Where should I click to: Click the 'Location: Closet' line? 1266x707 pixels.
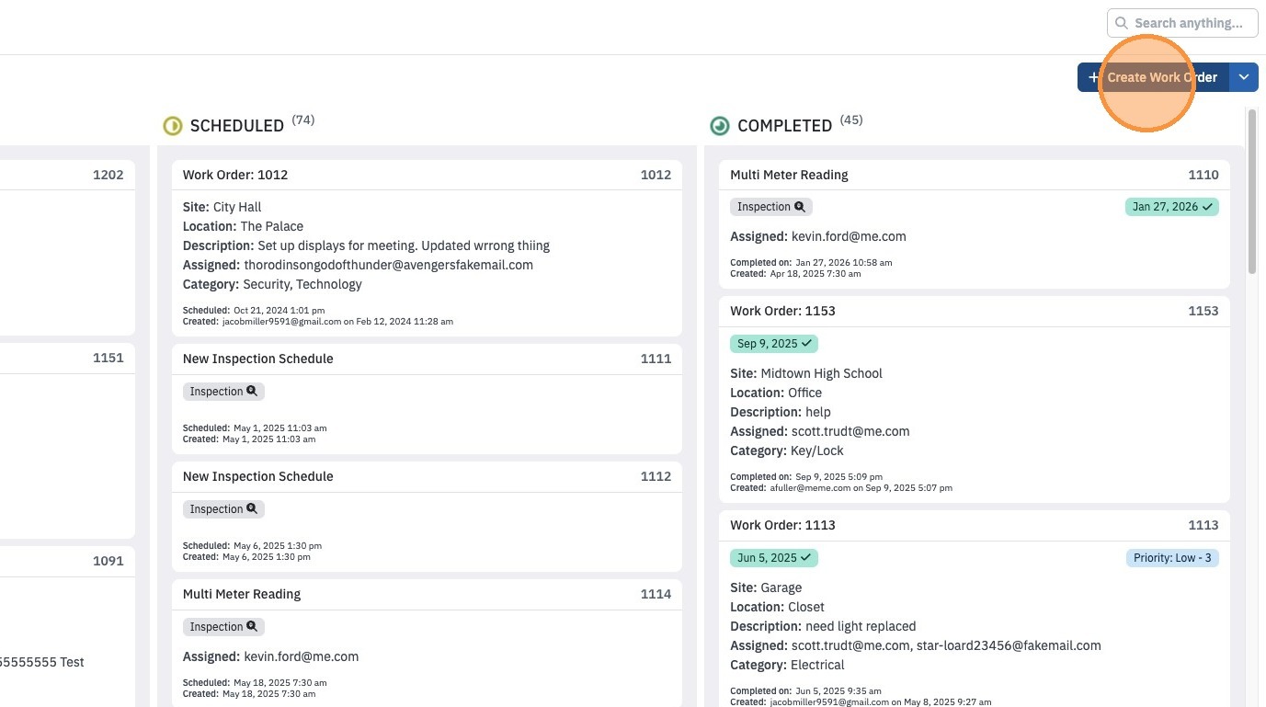[777, 607]
